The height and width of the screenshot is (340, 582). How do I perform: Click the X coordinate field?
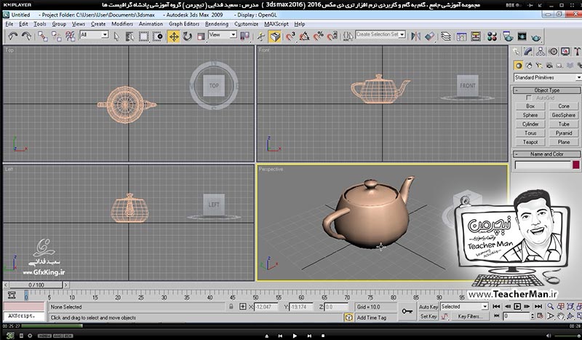[266, 307]
